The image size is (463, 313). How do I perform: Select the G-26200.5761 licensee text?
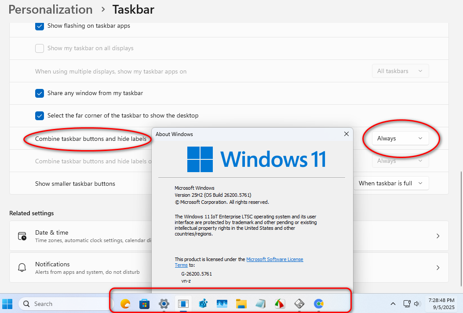(x=197, y=274)
